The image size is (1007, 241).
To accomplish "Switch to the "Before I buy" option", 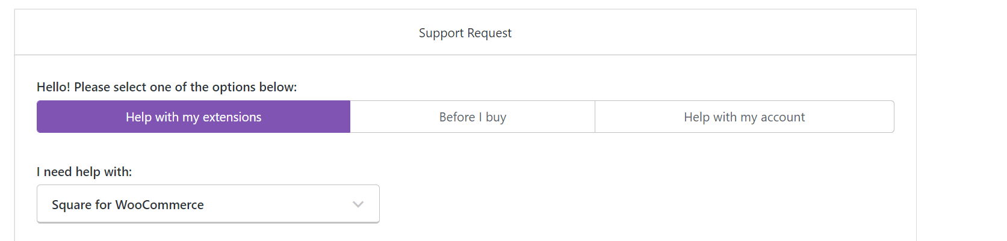I will 473,117.
